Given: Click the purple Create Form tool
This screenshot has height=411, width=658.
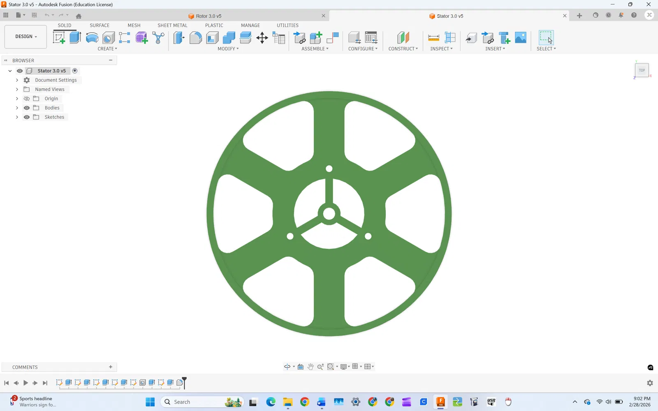Looking at the screenshot, I should 141,38.
